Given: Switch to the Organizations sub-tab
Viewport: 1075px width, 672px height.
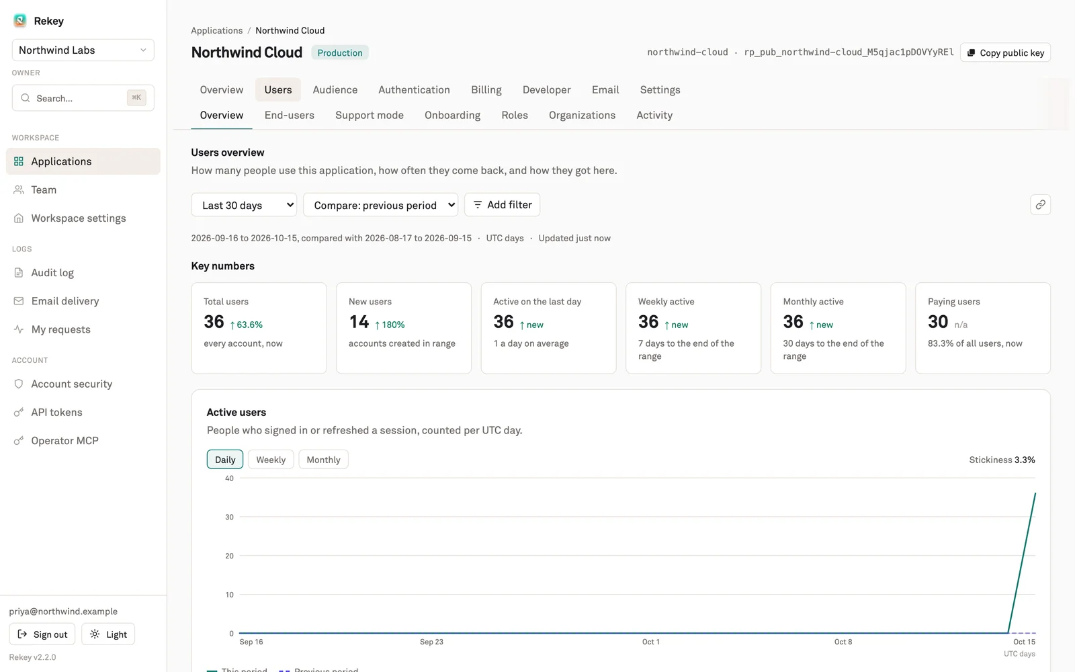Looking at the screenshot, I should (582, 116).
